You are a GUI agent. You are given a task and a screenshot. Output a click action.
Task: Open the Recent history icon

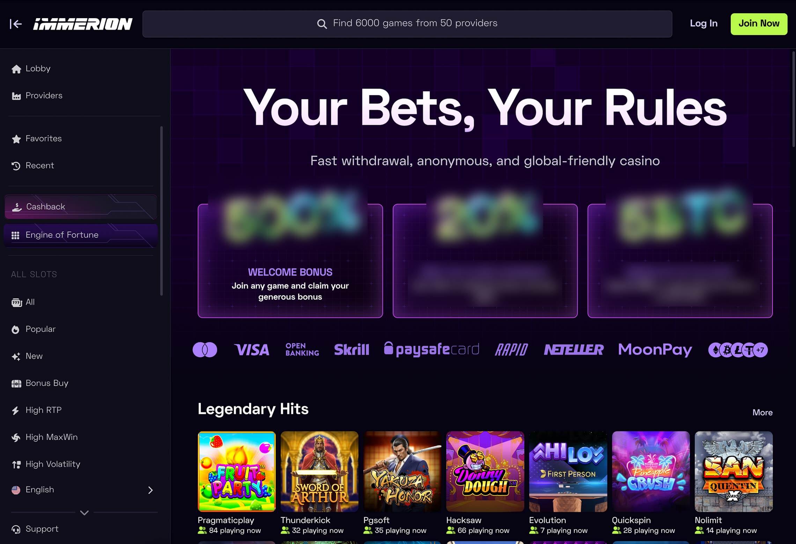[16, 166]
